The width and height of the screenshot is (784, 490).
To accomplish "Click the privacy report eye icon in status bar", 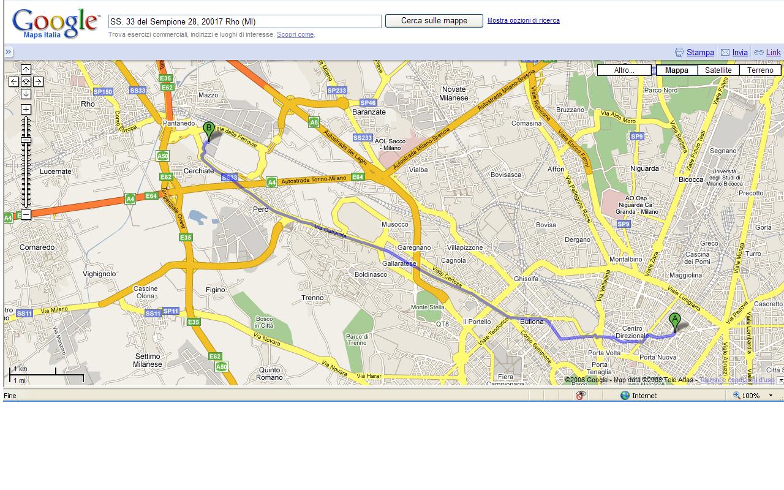I will [x=580, y=396].
